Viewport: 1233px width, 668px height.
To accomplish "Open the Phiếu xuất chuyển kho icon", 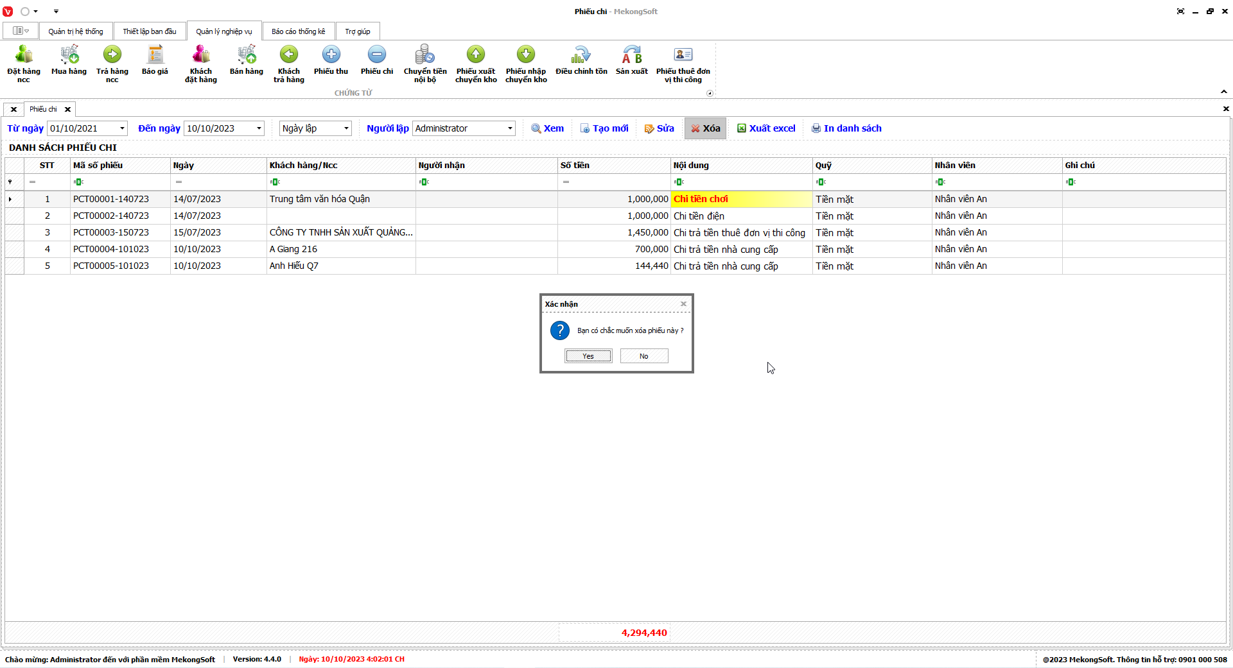I will pos(476,64).
